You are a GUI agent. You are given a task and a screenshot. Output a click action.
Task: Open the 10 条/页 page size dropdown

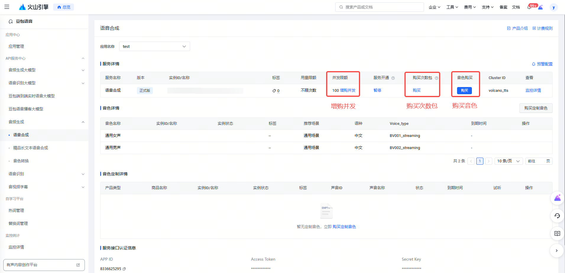point(509,161)
